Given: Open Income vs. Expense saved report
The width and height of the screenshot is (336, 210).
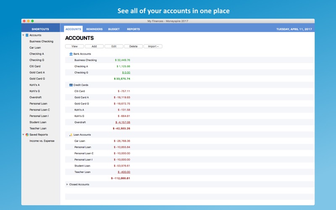Looking at the screenshot, I should click(42, 141).
